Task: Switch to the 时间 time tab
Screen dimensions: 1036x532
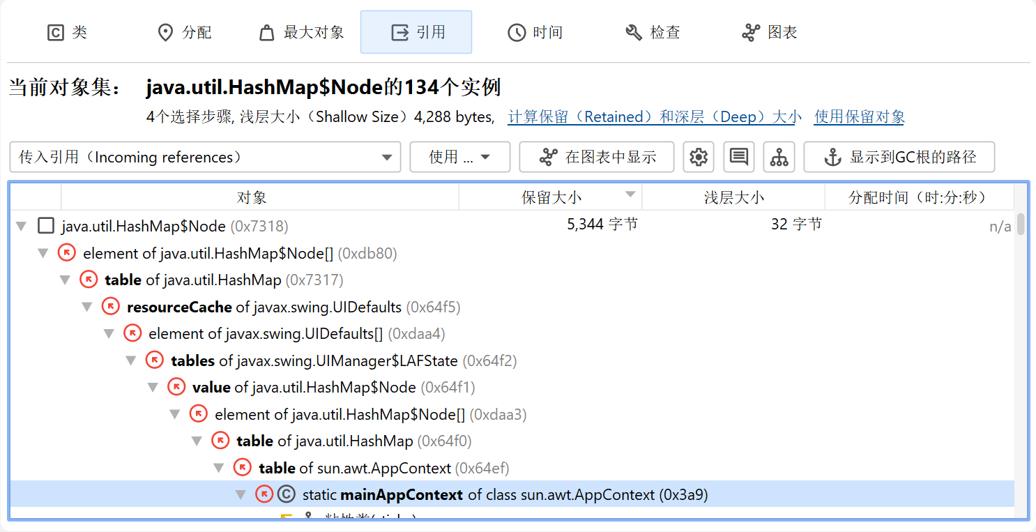Action: click(x=535, y=32)
